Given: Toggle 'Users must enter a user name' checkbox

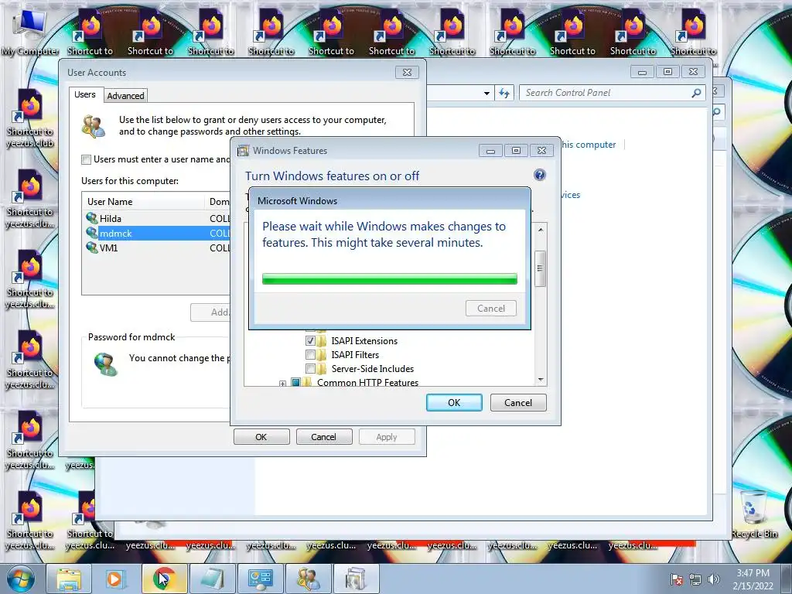Looking at the screenshot, I should [87, 159].
